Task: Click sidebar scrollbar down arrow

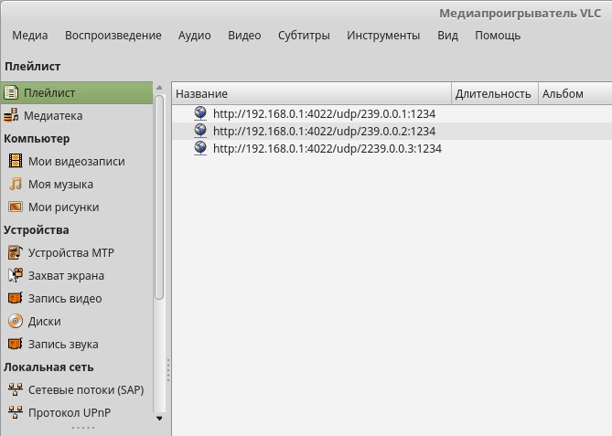Action: tap(159, 419)
